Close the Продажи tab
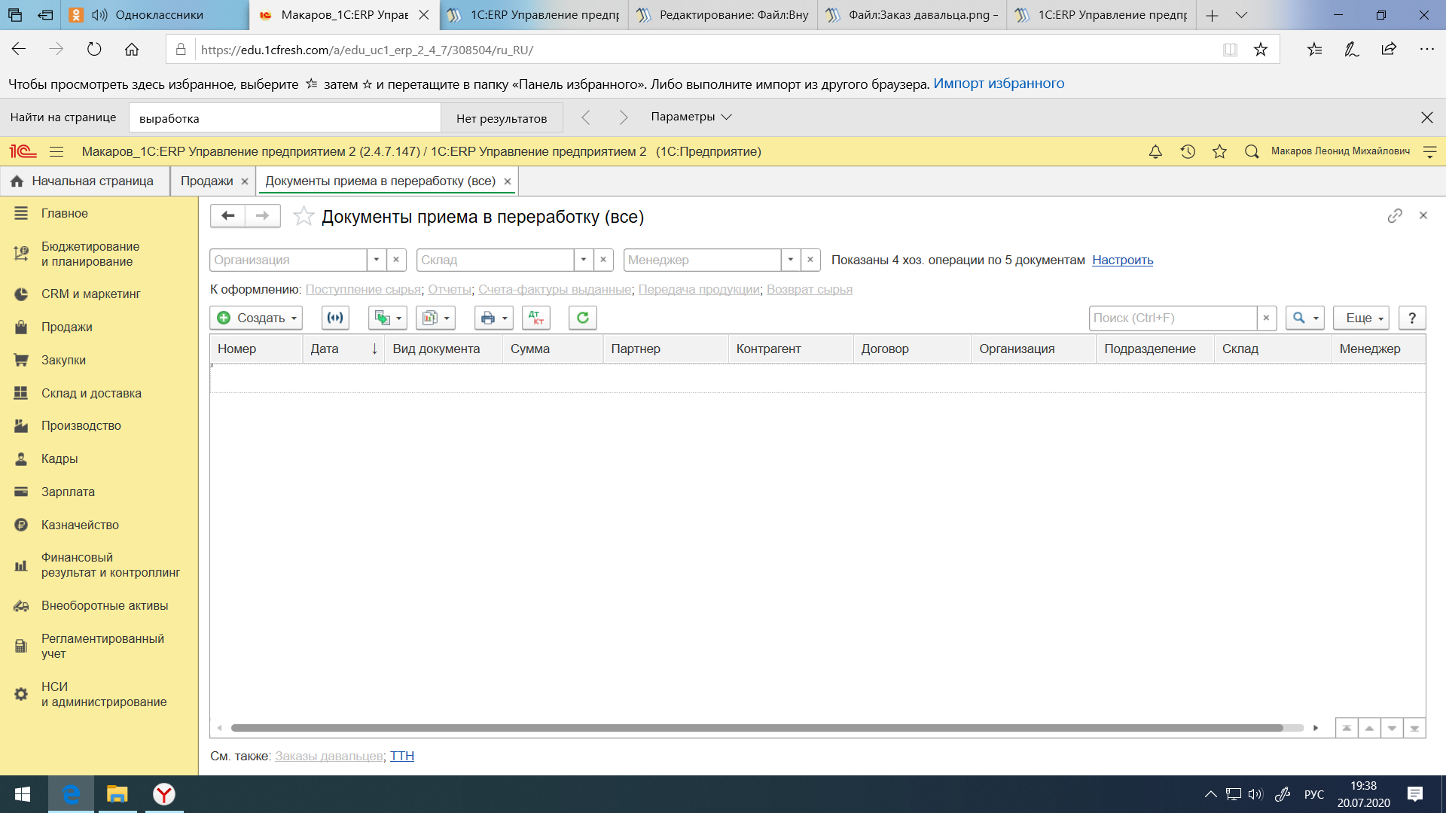This screenshot has height=813, width=1446. pos(245,181)
